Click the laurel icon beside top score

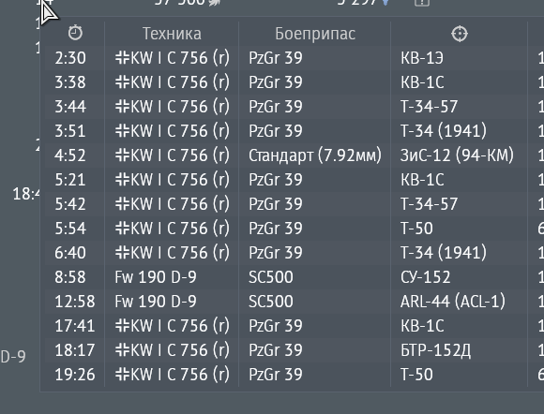pyautogui.click(x=214, y=3)
